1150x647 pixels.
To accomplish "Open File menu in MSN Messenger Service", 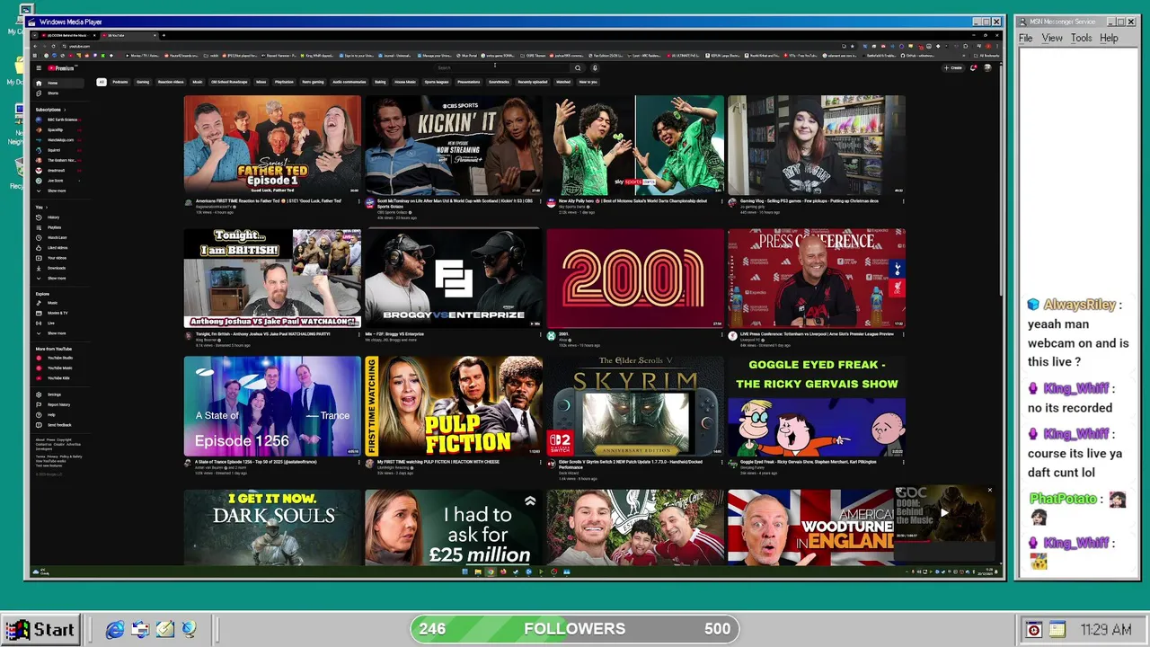I will (x=1025, y=38).
